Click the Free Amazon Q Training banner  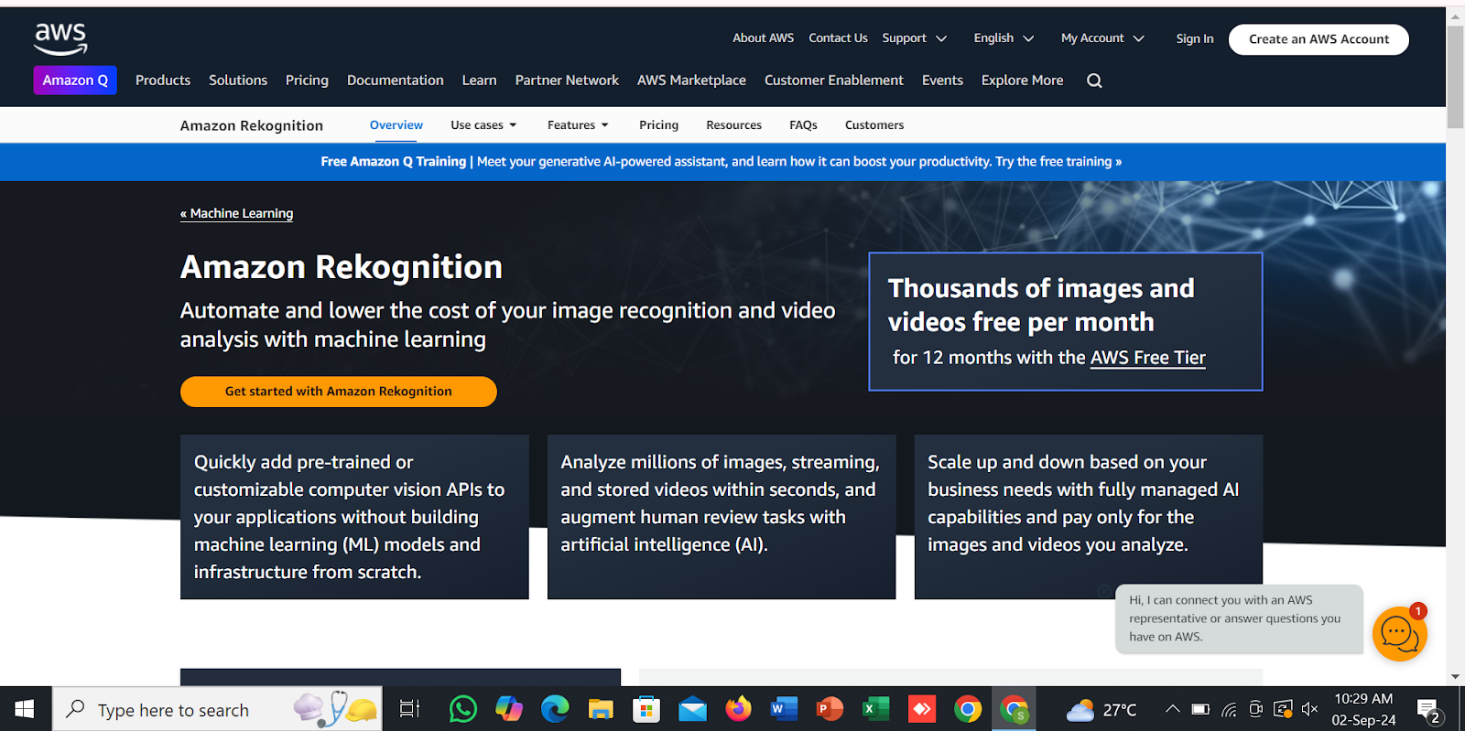click(x=721, y=162)
